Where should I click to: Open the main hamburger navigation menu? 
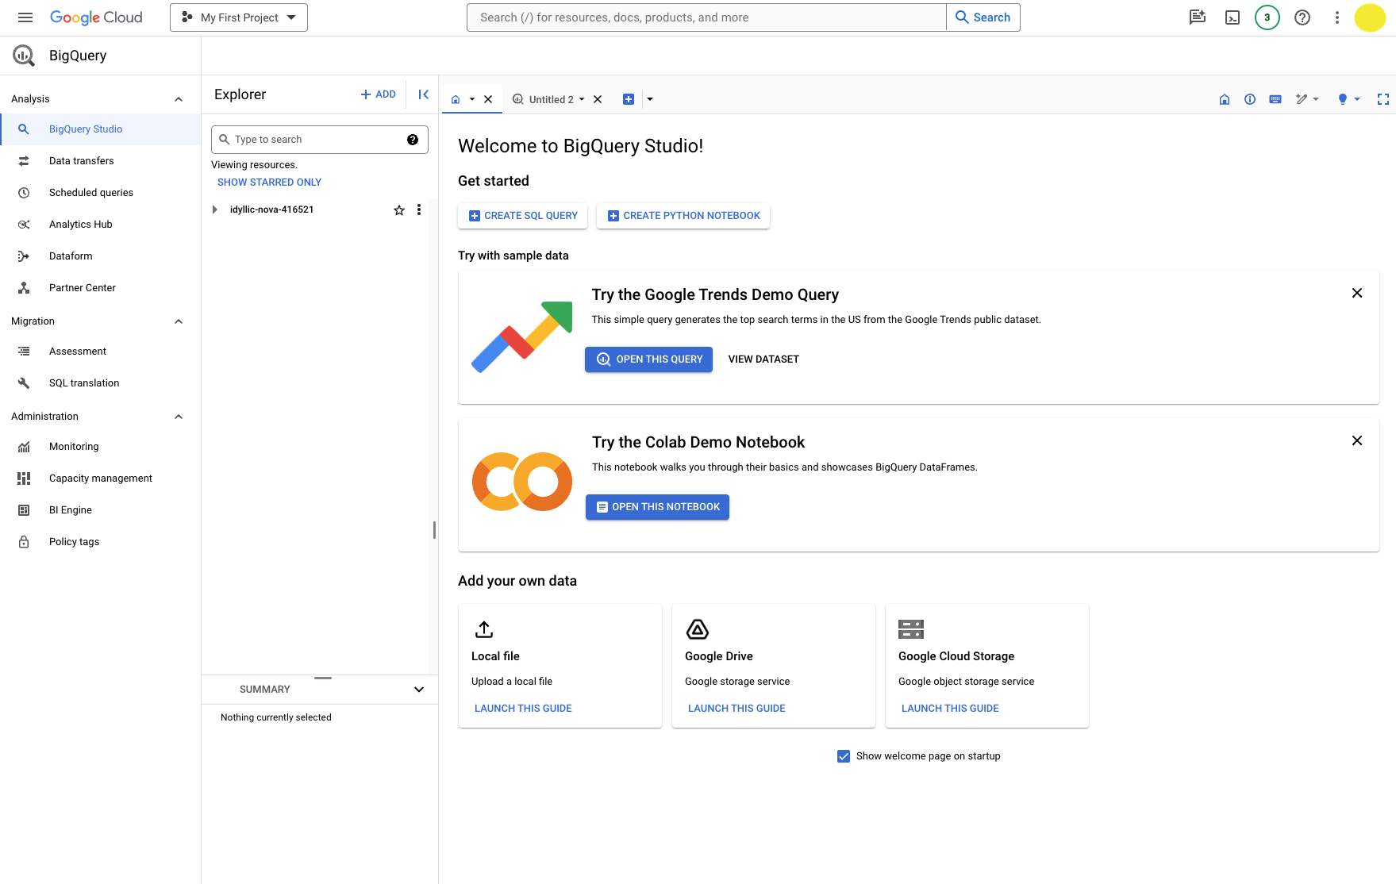coord(25,17)
